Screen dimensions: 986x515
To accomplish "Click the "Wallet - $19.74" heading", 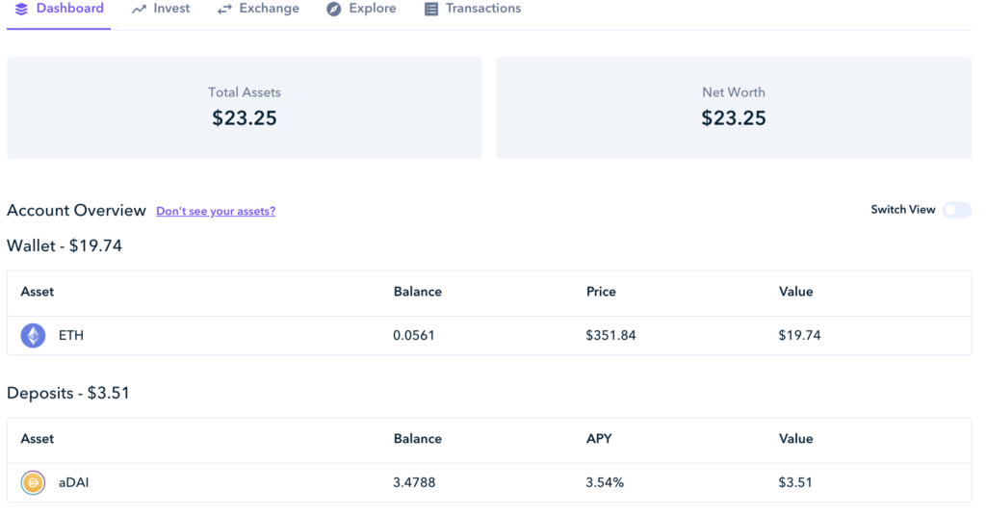I will pyautogui.click(x=65, y=245).
